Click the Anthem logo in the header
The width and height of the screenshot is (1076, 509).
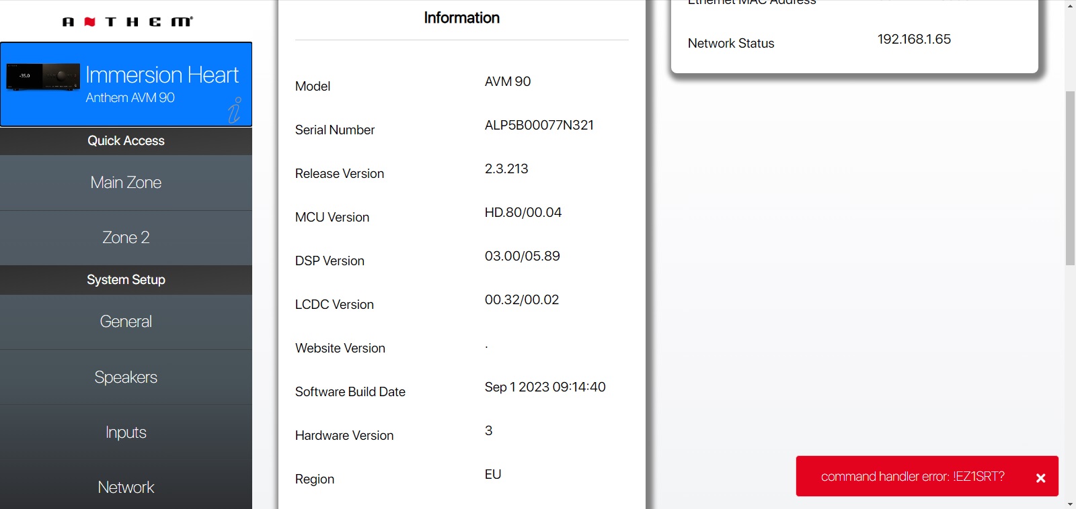point(127,21)
